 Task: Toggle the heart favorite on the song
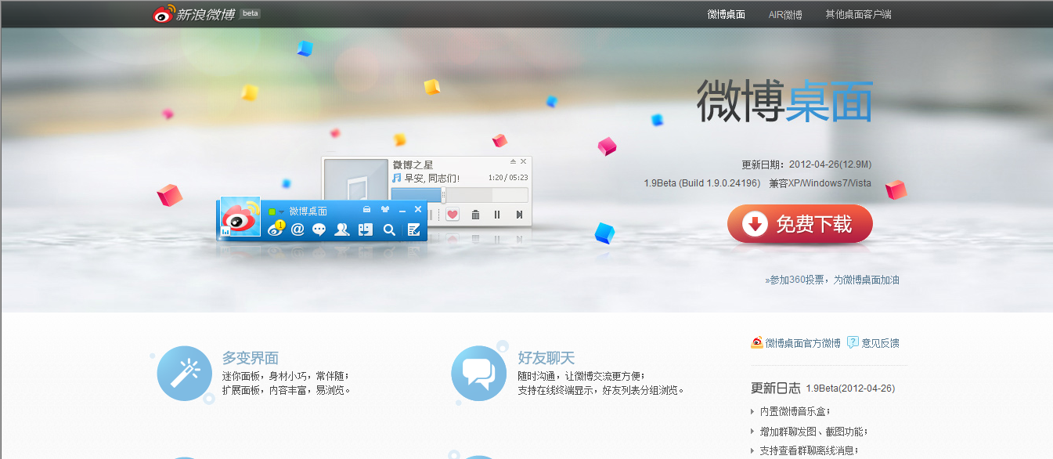click(x=453, y=215)
